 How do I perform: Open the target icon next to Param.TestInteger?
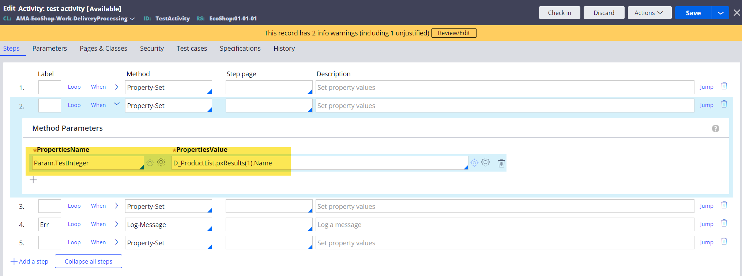point(150,163)
